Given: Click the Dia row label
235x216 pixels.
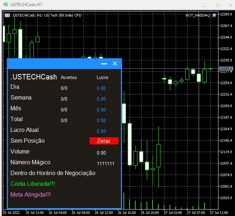Looking at the screenshot, I should 15,87.
